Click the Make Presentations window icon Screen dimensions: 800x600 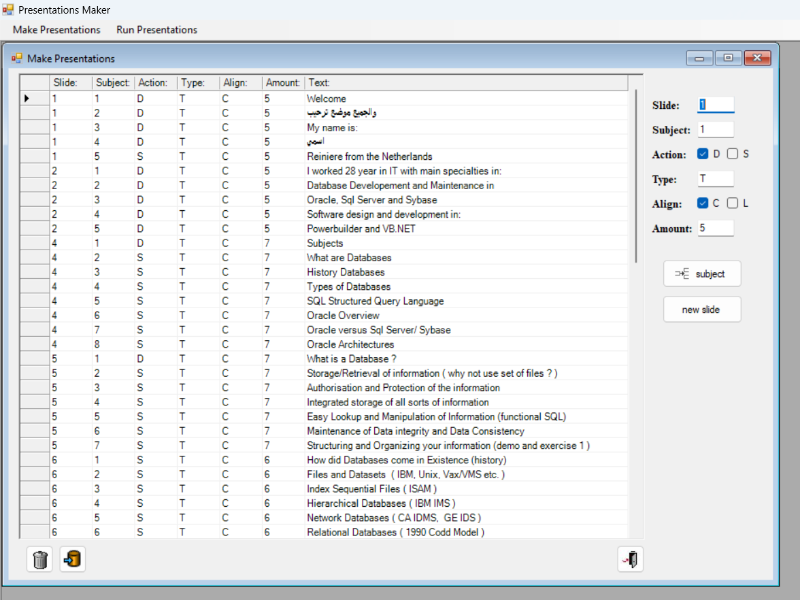click(17, 59)
